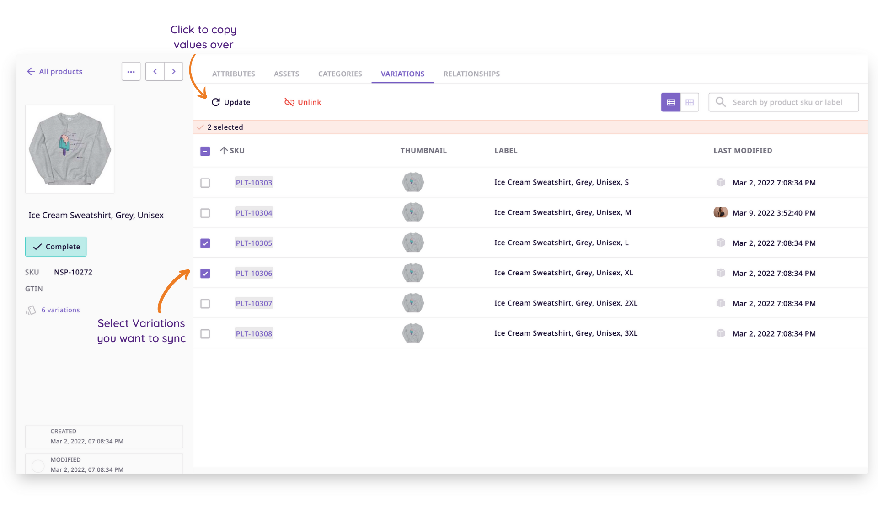Open the three-dots more options menu

point(131,72)
